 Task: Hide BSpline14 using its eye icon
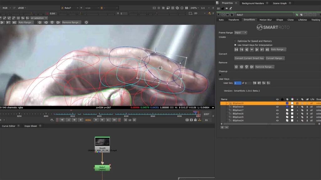coord(277,121)
